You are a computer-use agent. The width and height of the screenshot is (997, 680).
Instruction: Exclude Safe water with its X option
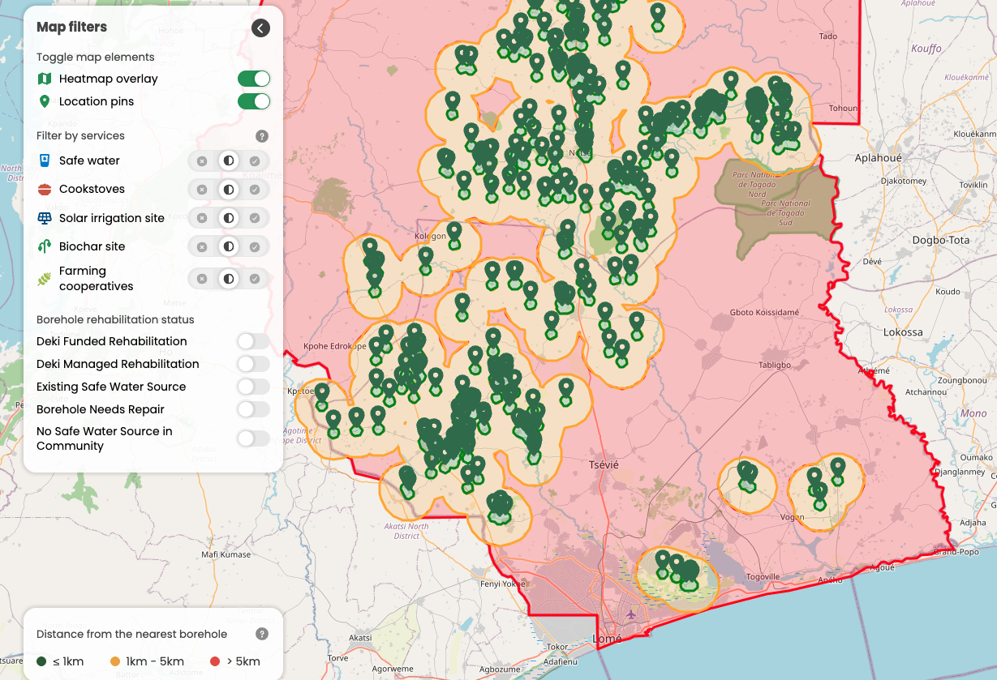coord(202,161)
